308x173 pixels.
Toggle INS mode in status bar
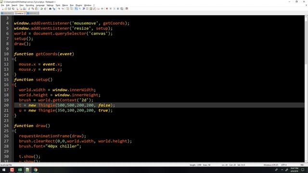[x=302, y=165]
